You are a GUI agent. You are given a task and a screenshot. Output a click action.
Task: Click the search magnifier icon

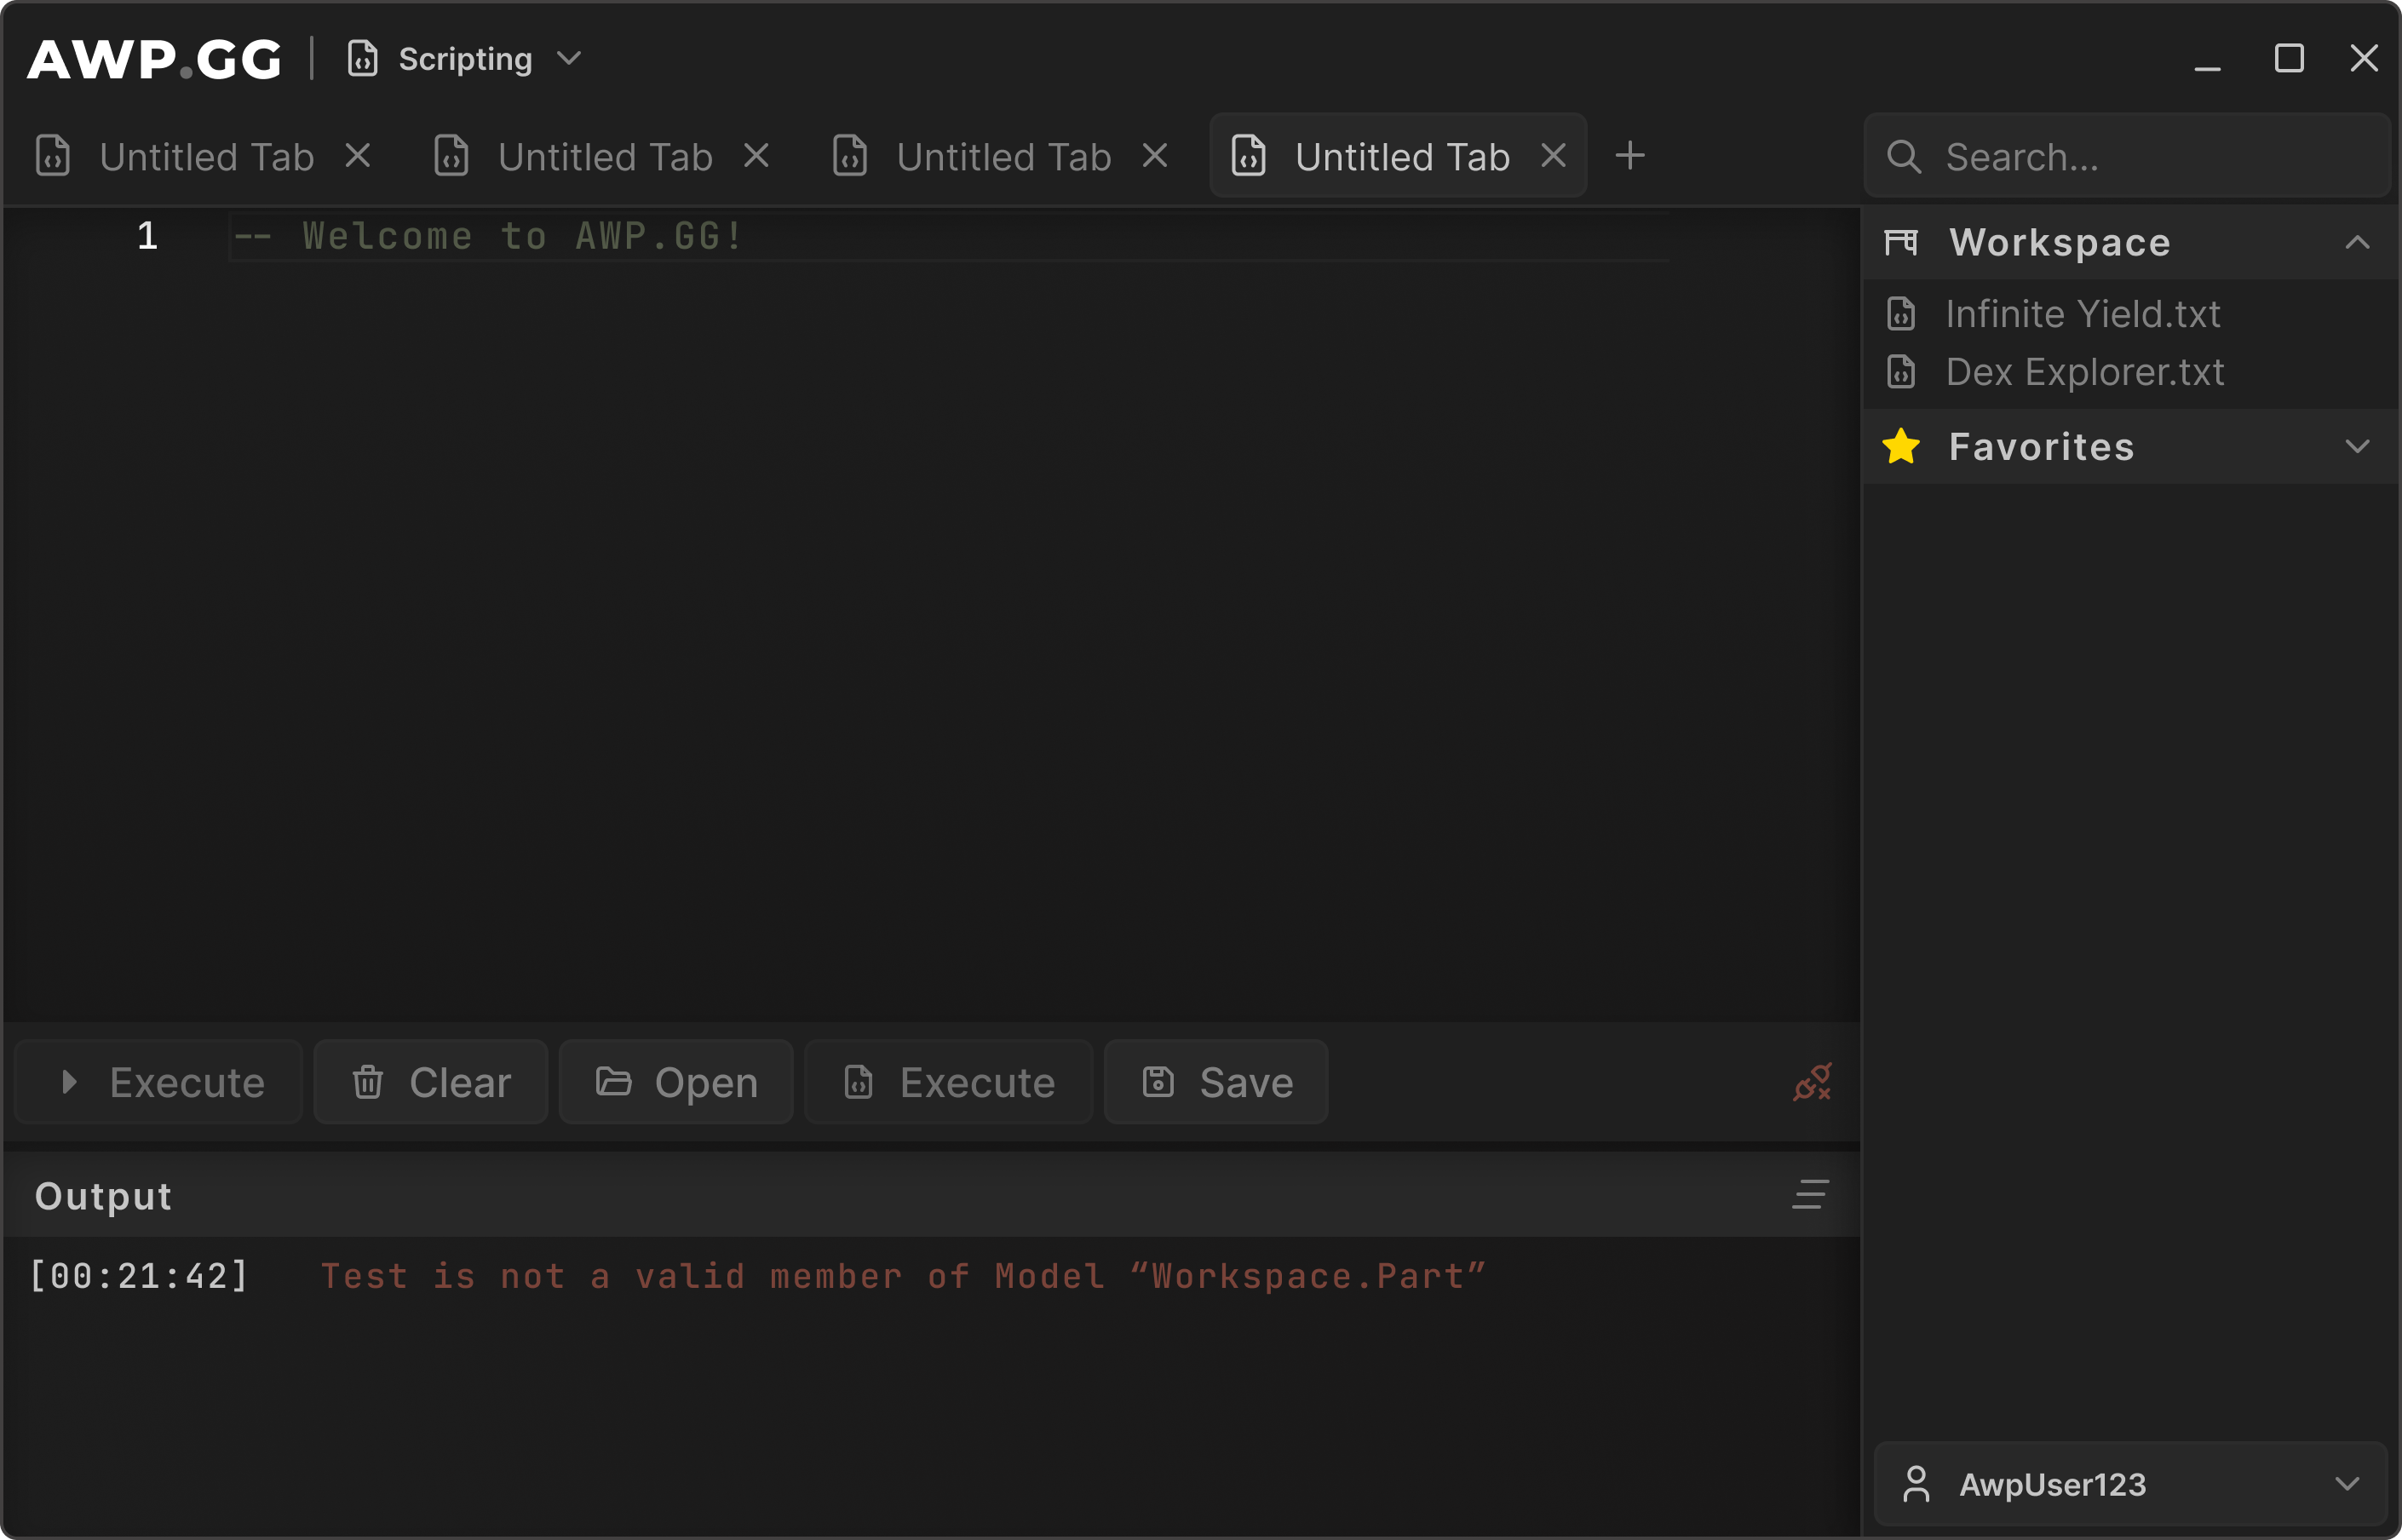tap(1904, 157)
